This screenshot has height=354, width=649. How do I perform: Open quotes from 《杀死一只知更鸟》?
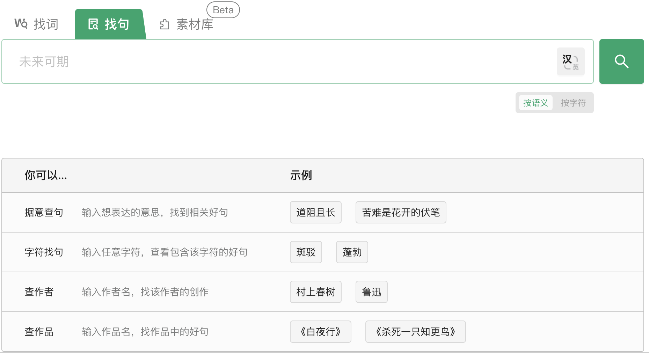tap(415, 332)
